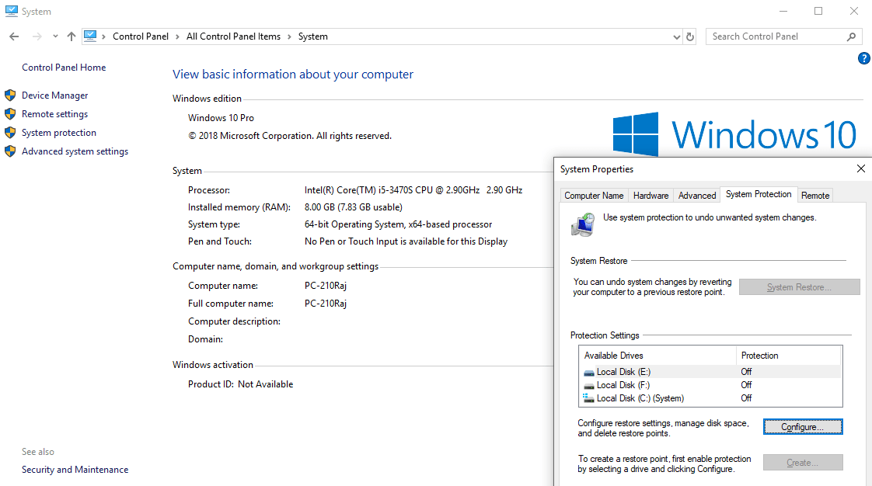Viewport: 872px width, 486px height.
Task: Open Security and Maintenance link
Action: [75, 470]
